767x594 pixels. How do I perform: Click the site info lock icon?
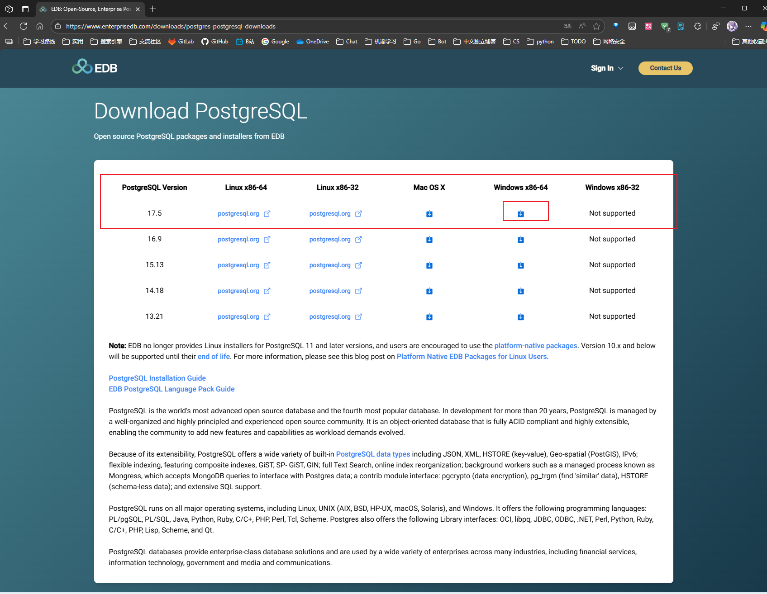pyautogui.click(x=57, y=26)
